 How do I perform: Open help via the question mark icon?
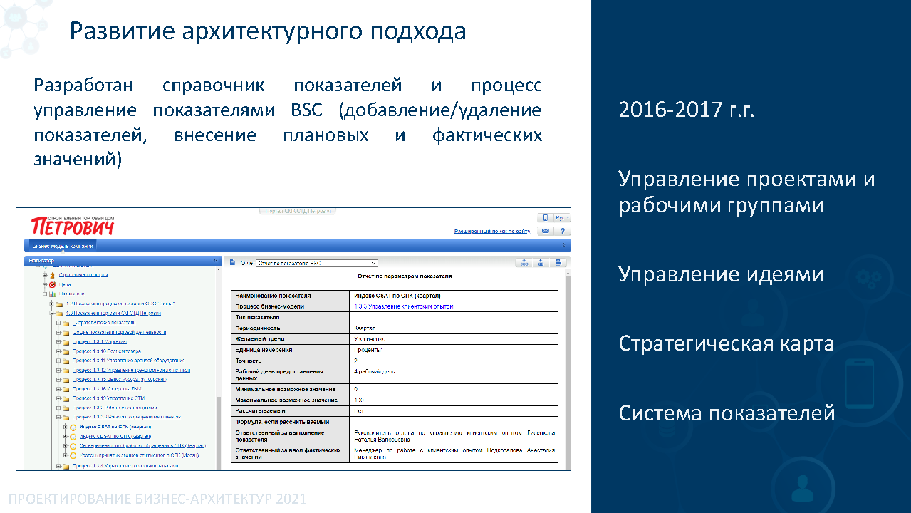pos(562,231)
